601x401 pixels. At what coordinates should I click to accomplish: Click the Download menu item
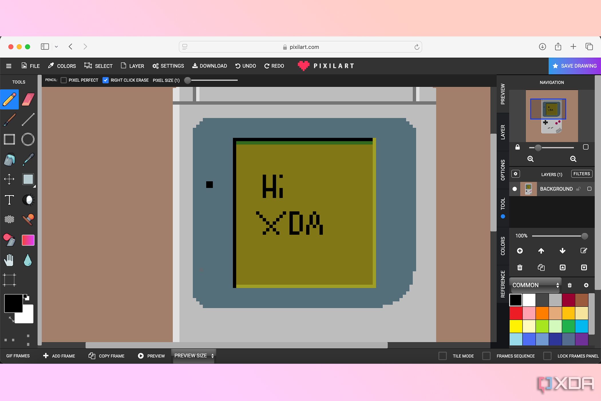pos(209,66)
